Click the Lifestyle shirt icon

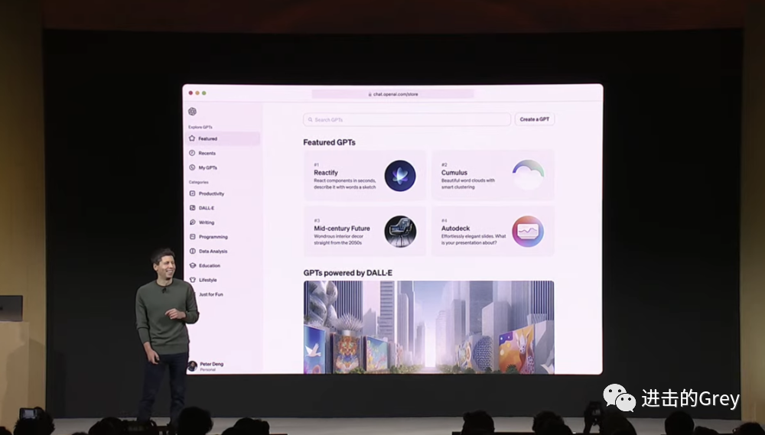(x=192, y=280)
